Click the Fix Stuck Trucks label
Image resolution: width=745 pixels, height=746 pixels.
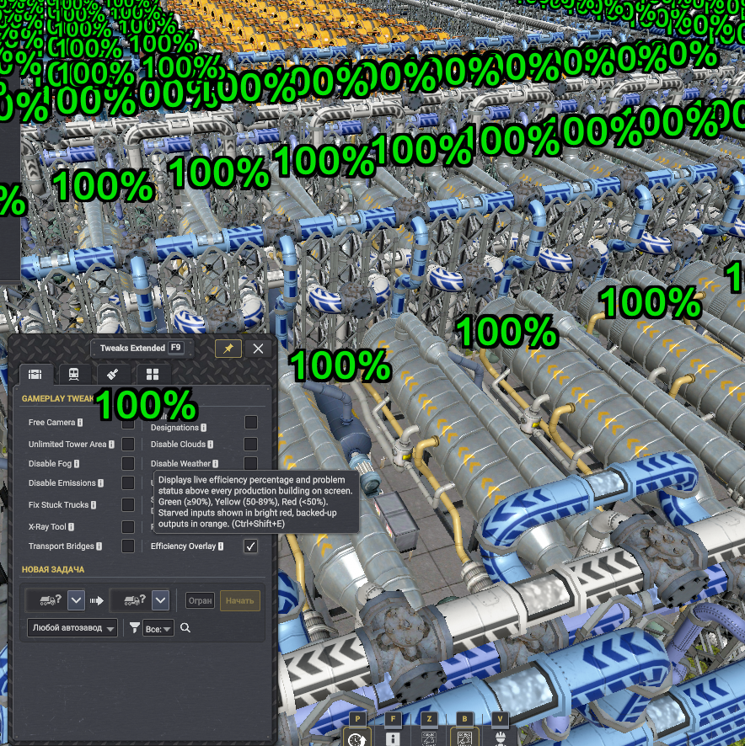tap(59, 505)
